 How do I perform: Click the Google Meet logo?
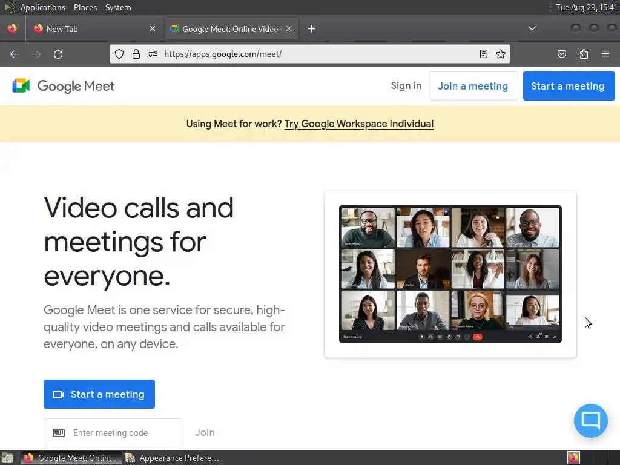[x=63, y=86]
